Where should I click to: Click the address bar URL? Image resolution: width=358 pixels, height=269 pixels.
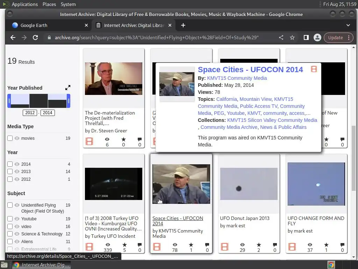point(157,37)
